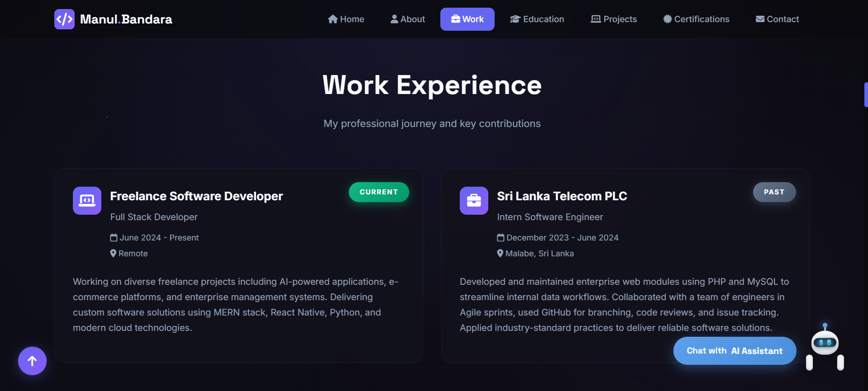Click the certificate ribbon icon beside Certifications
The image size is (868, 391).
[x=667, y=19]
